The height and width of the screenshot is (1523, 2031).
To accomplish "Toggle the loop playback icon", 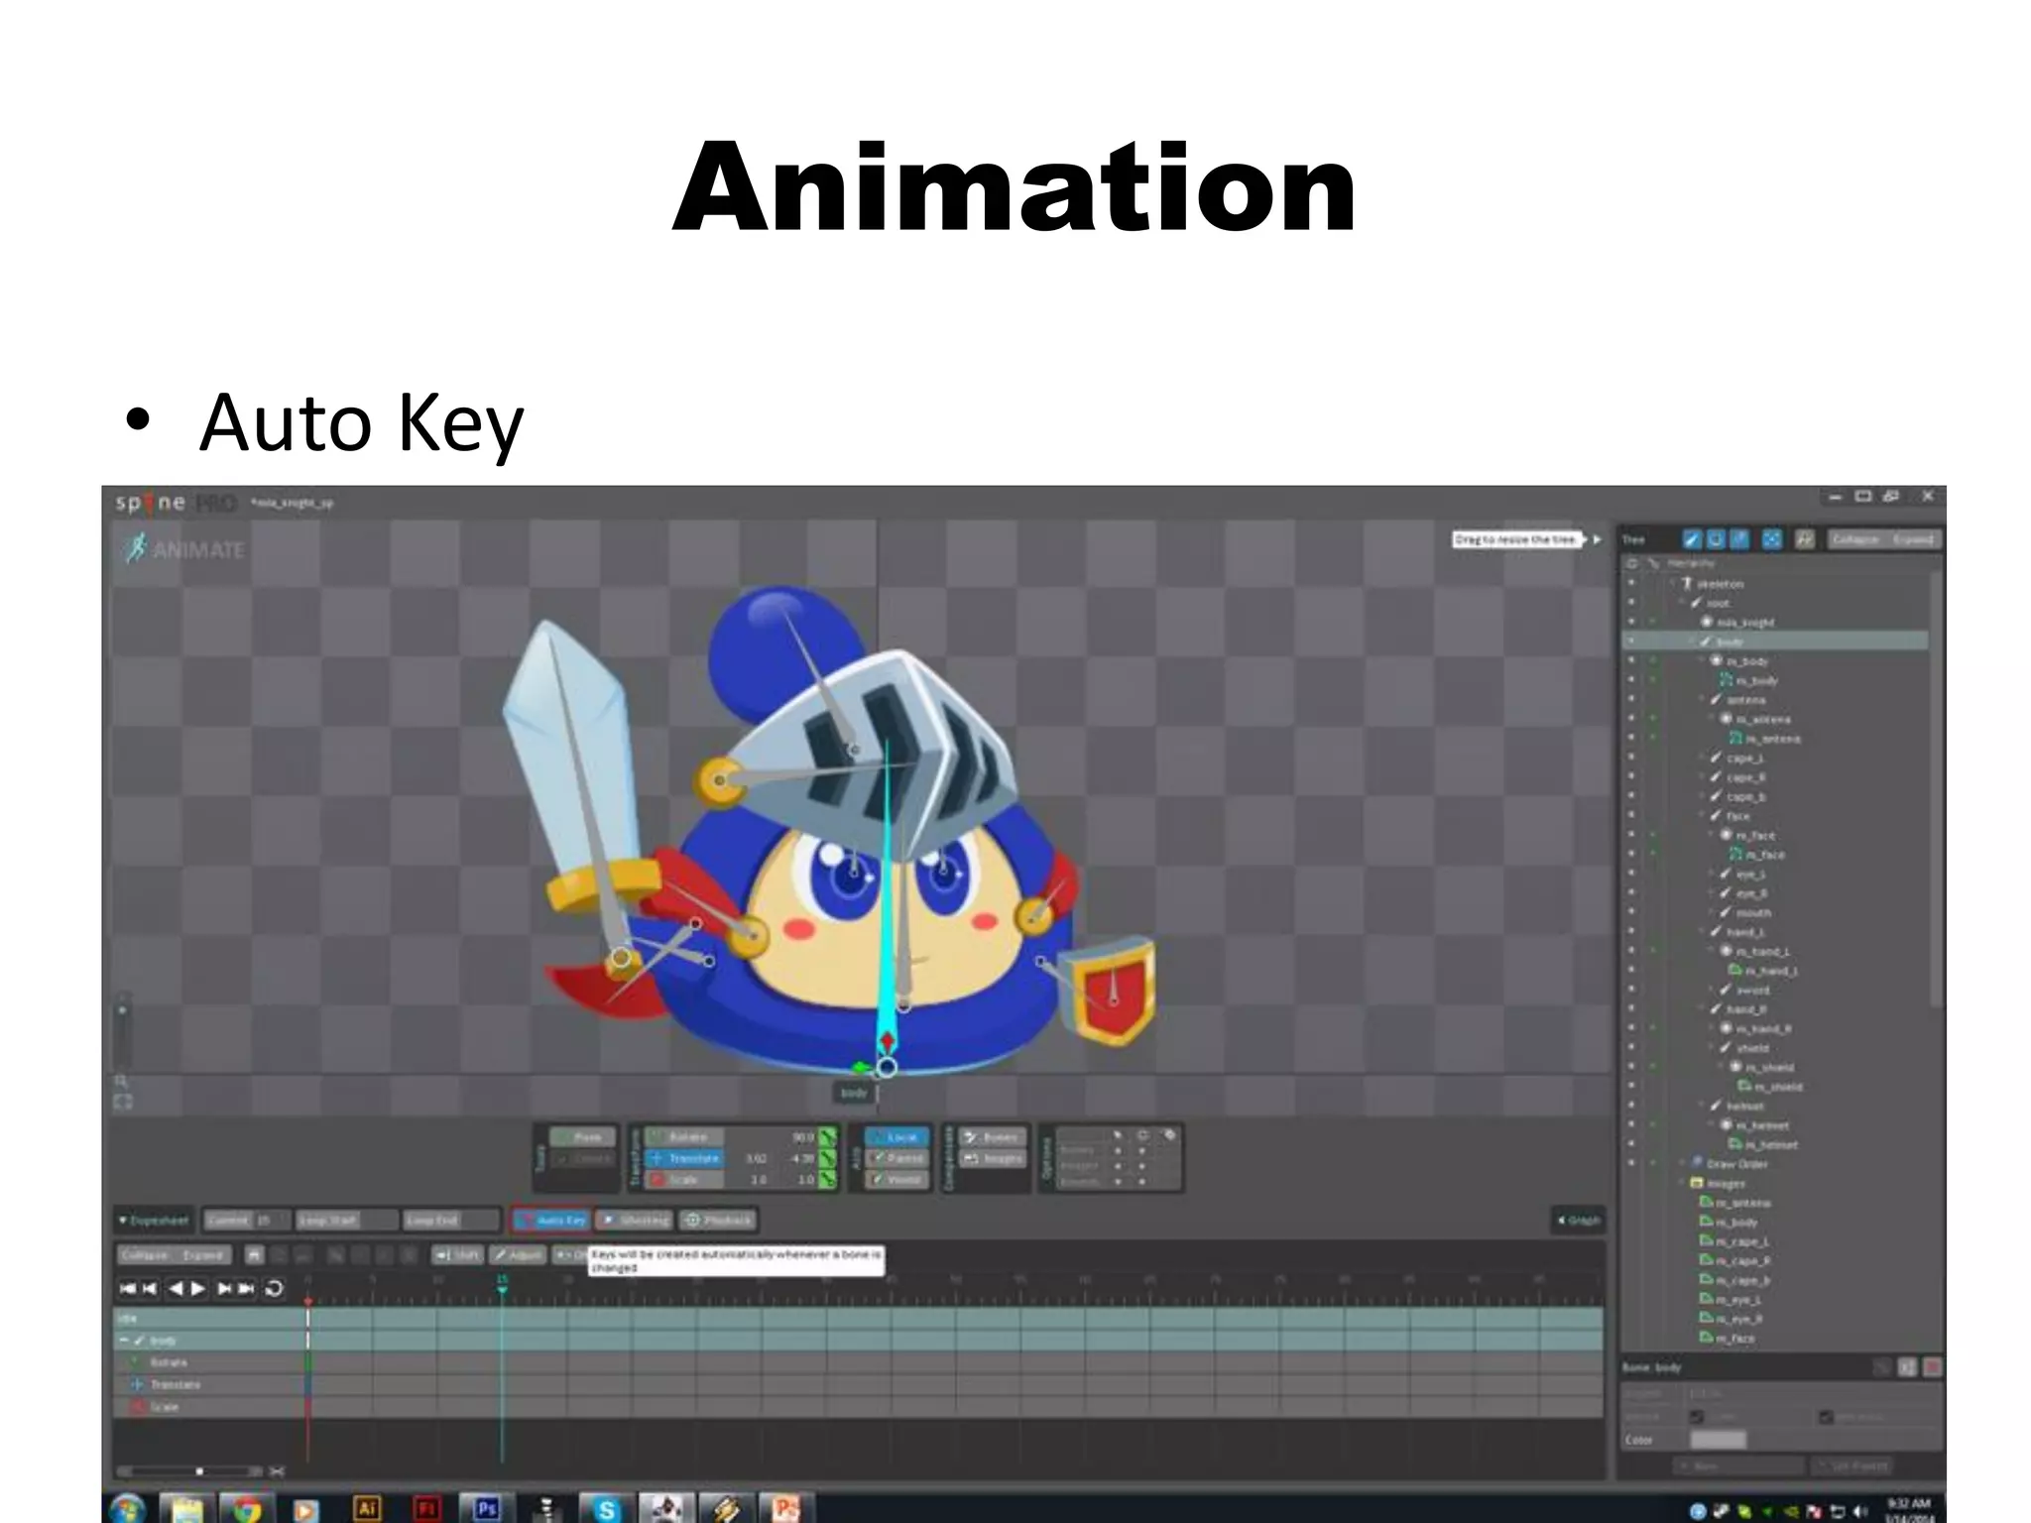I will coord(275,1288).
